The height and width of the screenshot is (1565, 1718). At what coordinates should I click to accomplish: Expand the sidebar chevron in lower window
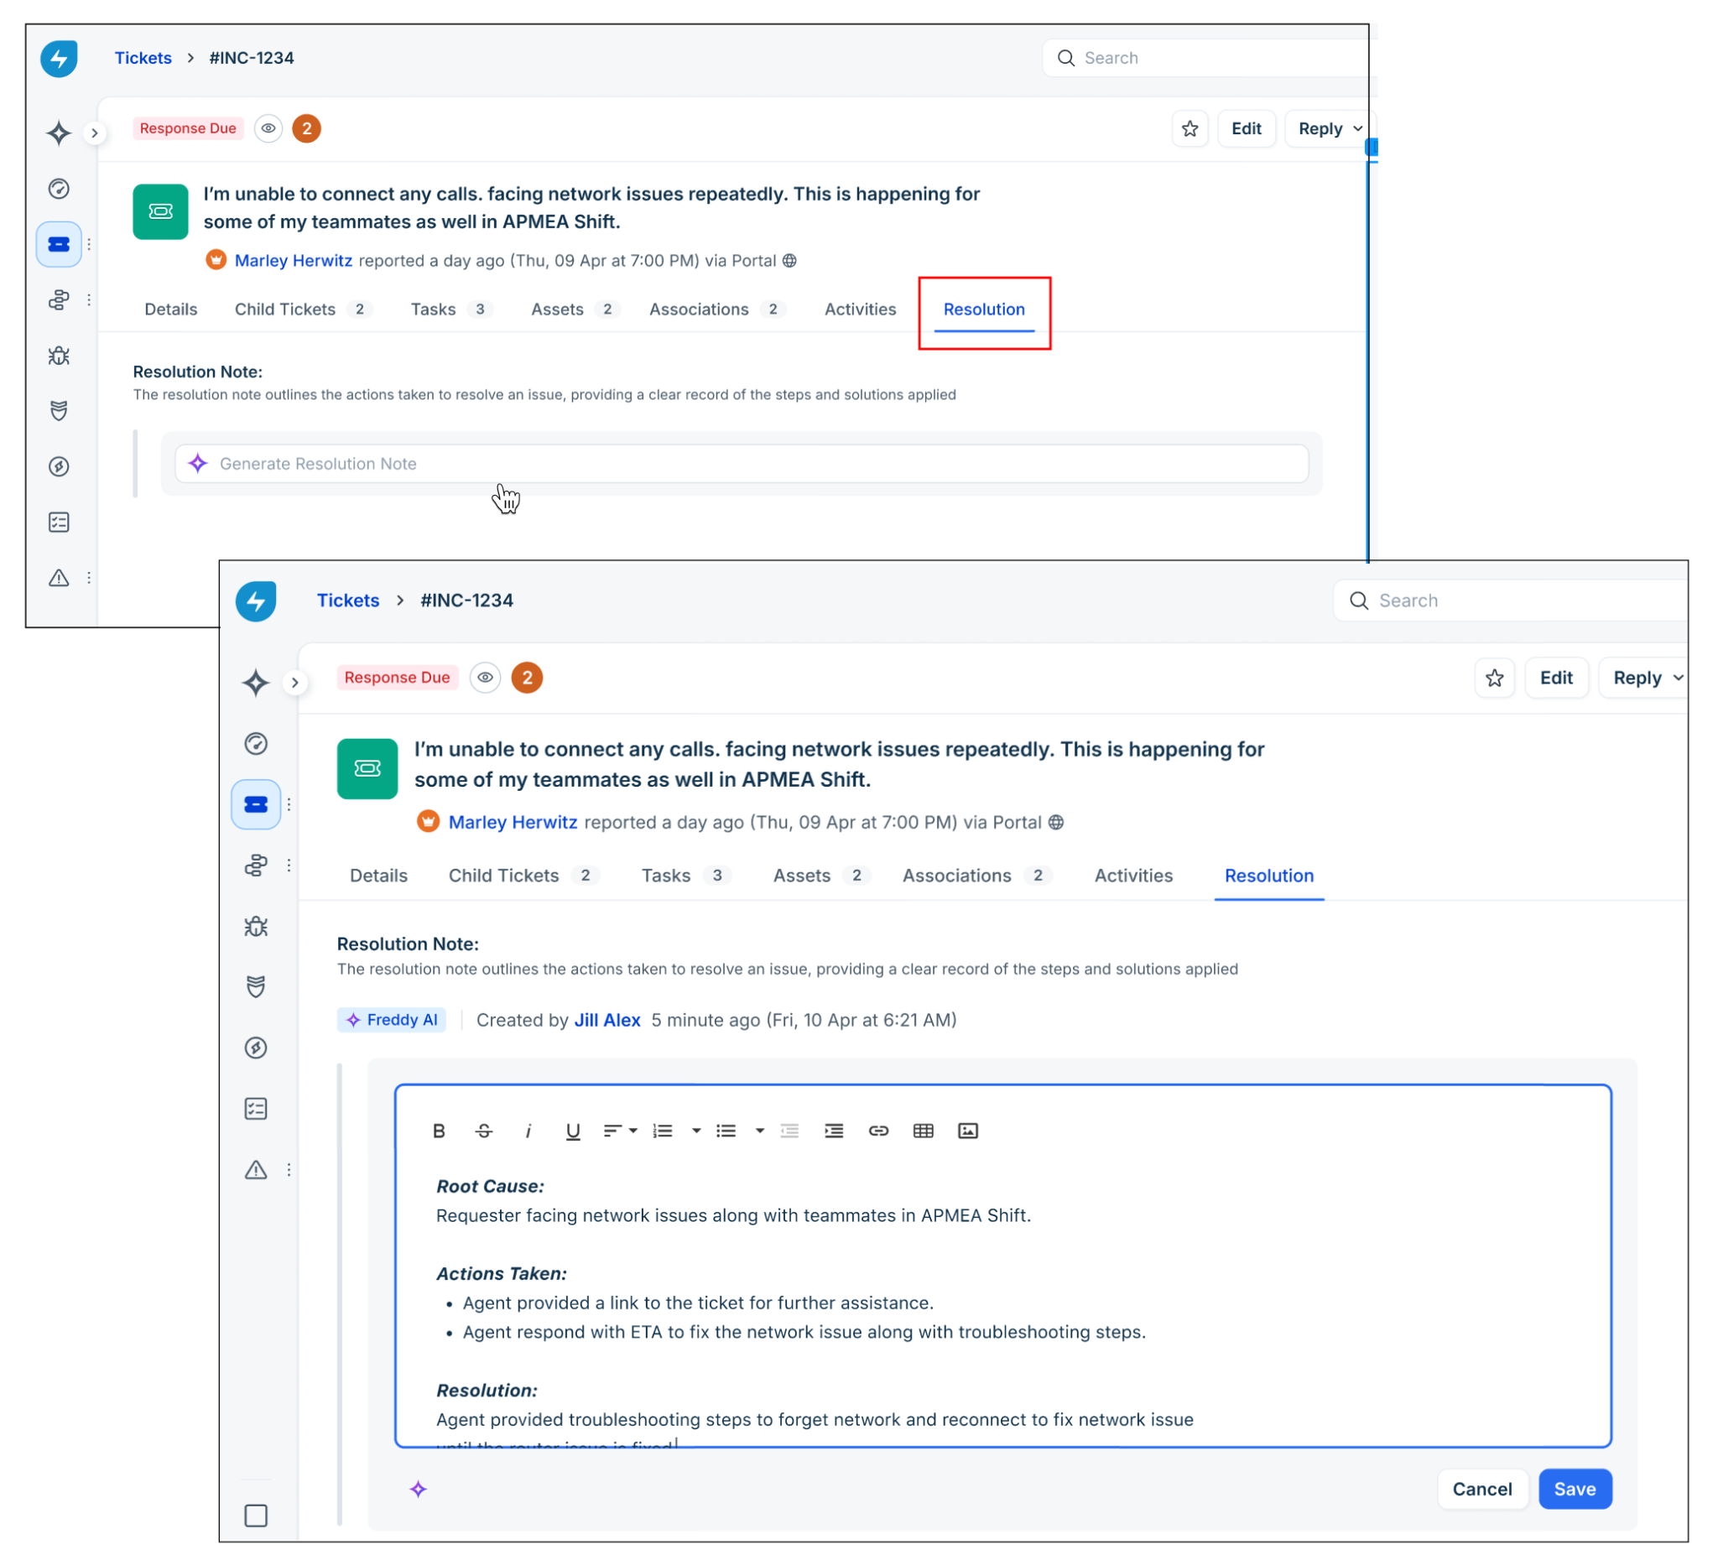click(x=294, y=683)
